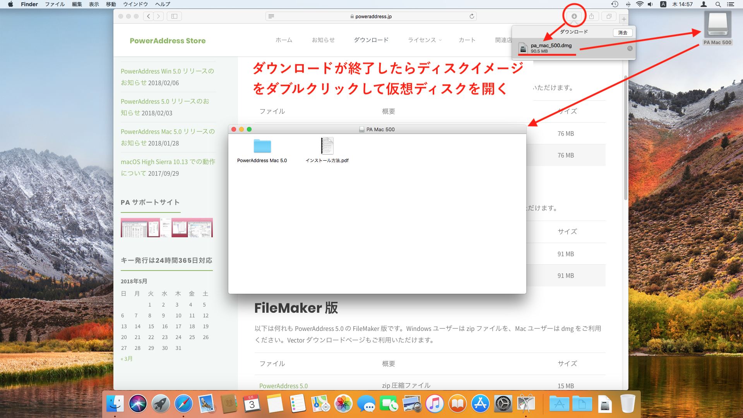743x418 pixels.
Task: Open the Reader view icon in address bar
Action: pos(271,16)
